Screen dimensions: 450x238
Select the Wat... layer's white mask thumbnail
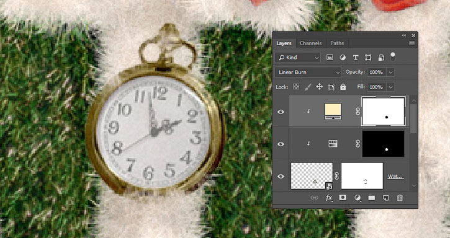pyautogui.click(x=362, y=176)
